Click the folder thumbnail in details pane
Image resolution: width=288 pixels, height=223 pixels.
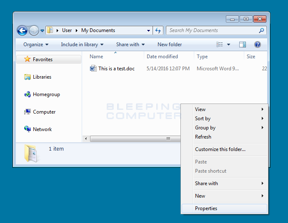[31, 154]
